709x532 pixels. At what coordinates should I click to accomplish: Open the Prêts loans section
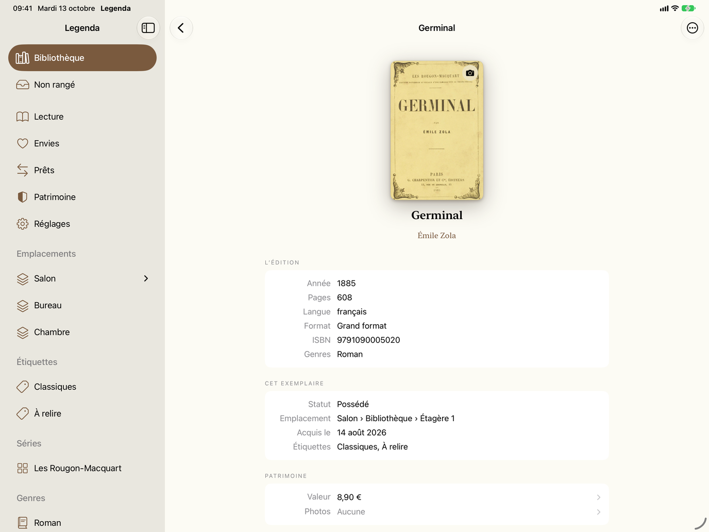(82, 170)
